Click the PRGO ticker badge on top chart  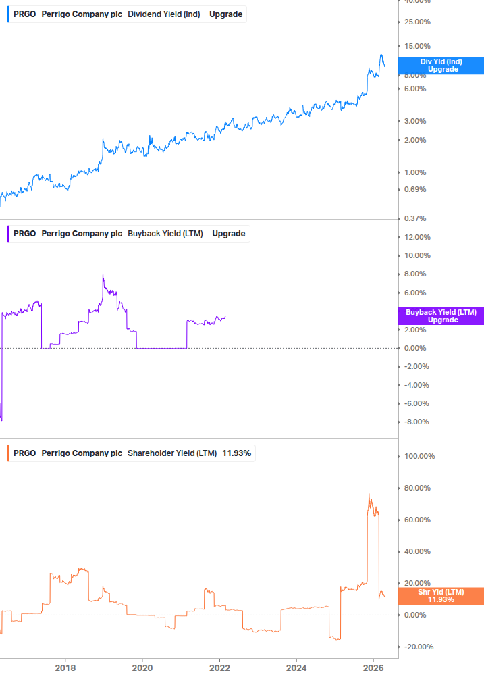(24, 14)
